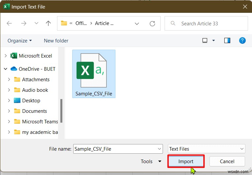252x175 pixels.
Task: Expand the Attachments folder
Action: (9, 79)
